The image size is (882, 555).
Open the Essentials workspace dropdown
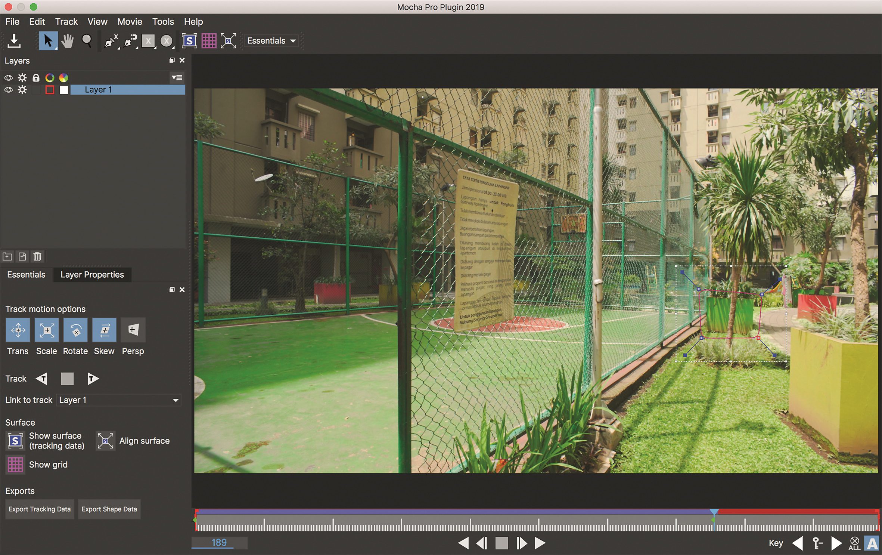tap(271, 40)
